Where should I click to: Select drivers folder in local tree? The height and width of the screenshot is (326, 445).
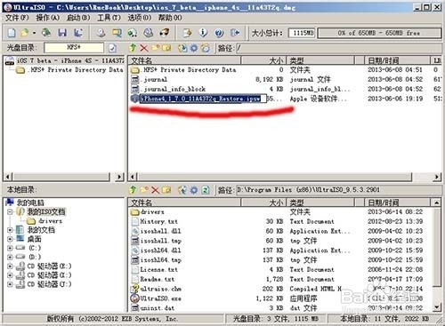coord(50,221)
